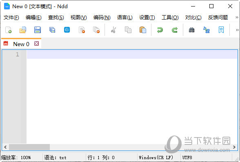Open the 查找(S) menu
The width and height of the screenshot is (240, 162).
[x=56, y=18]
